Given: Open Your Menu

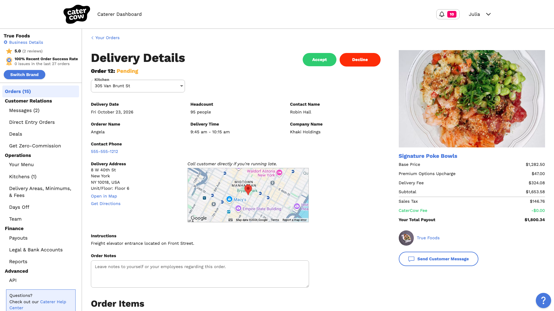Looking at the screenshot, I should coord(21,164).
